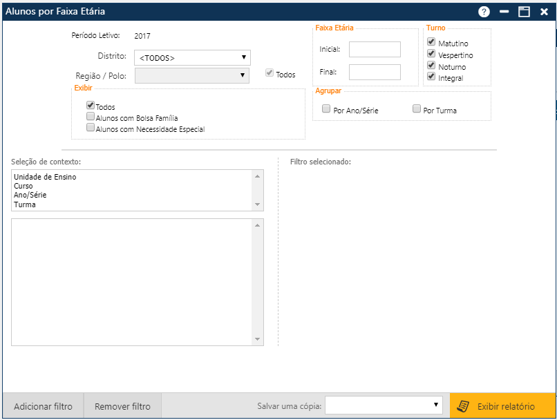Enable grouping Por Turma
557x420 pixels.
[417, 109]
